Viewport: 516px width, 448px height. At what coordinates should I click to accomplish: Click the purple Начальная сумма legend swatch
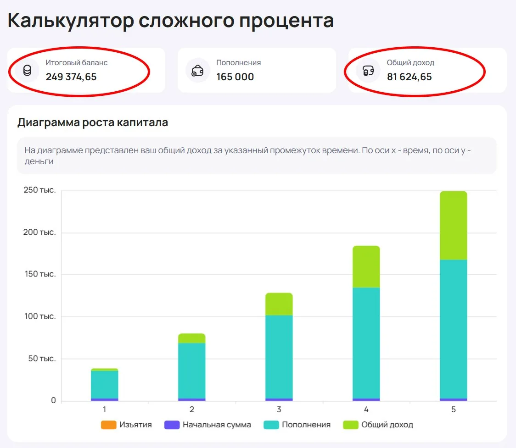pos(172,425)
